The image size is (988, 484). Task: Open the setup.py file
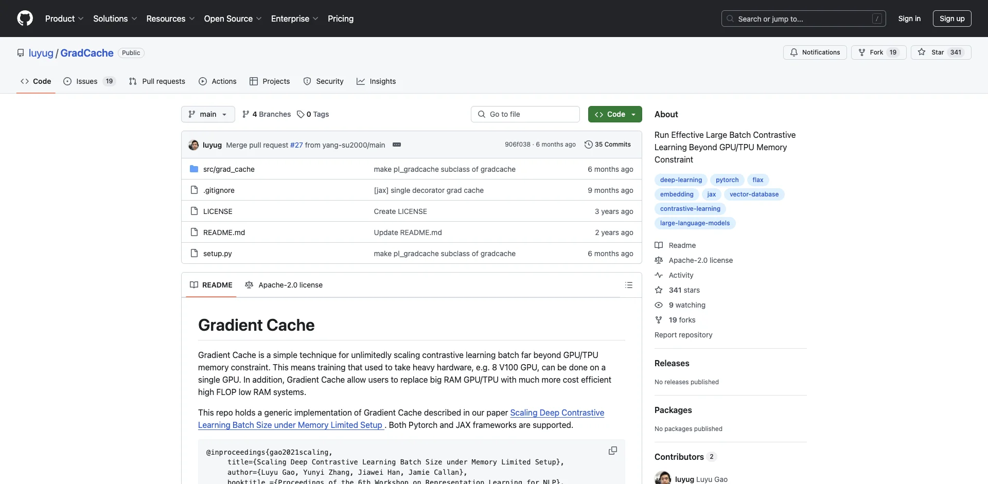(218, 254)
